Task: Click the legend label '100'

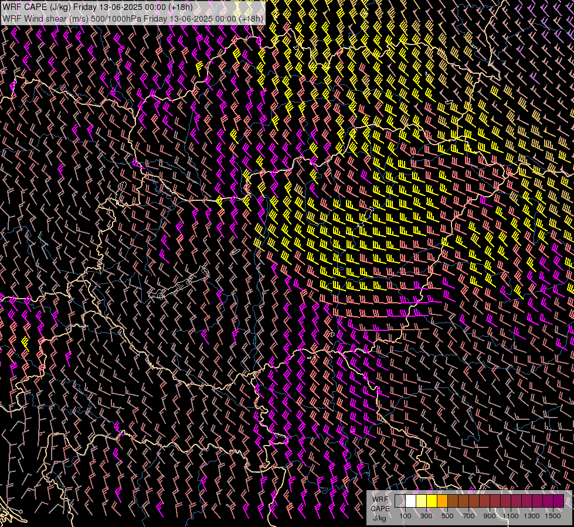Action: click(x=405, y=516)
